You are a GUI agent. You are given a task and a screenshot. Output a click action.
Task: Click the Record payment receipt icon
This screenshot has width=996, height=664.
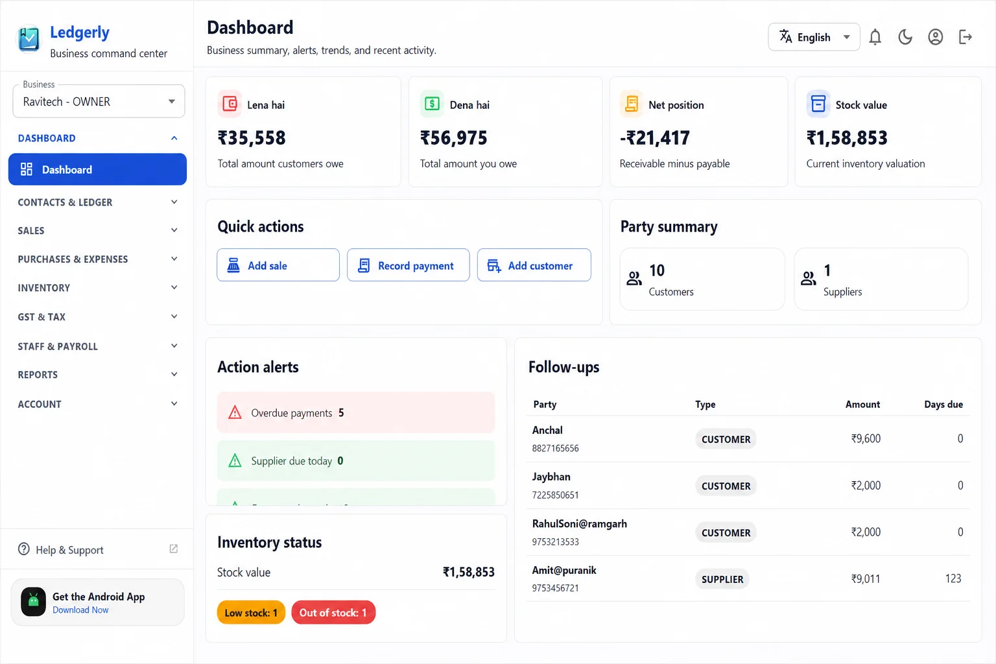364,265
